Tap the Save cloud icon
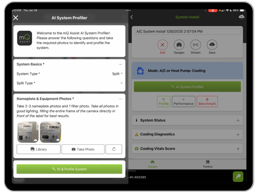The image size is (258, 193). [212, 45]
